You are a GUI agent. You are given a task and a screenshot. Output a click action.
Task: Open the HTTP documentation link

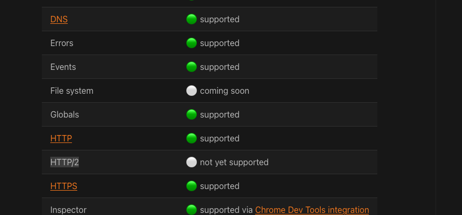click(61, 139)
